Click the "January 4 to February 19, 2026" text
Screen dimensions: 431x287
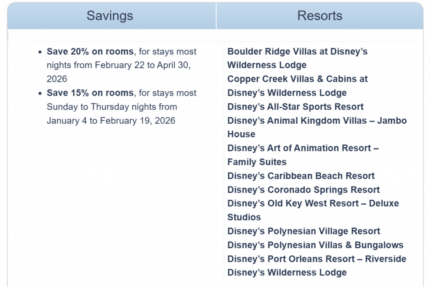[x=111, y=121]
